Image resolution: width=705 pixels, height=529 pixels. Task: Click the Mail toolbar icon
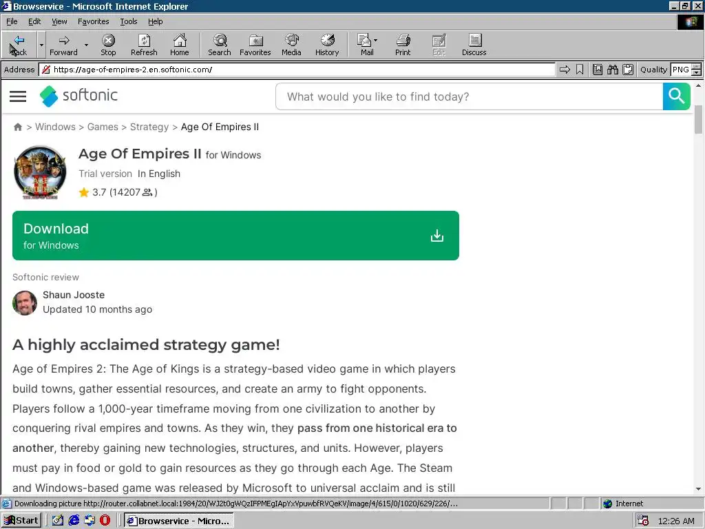click(x=366, y=45)
